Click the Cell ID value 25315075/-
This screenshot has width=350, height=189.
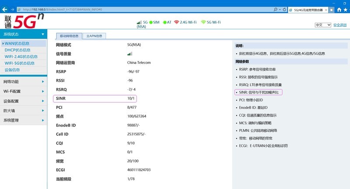point(136,134)
